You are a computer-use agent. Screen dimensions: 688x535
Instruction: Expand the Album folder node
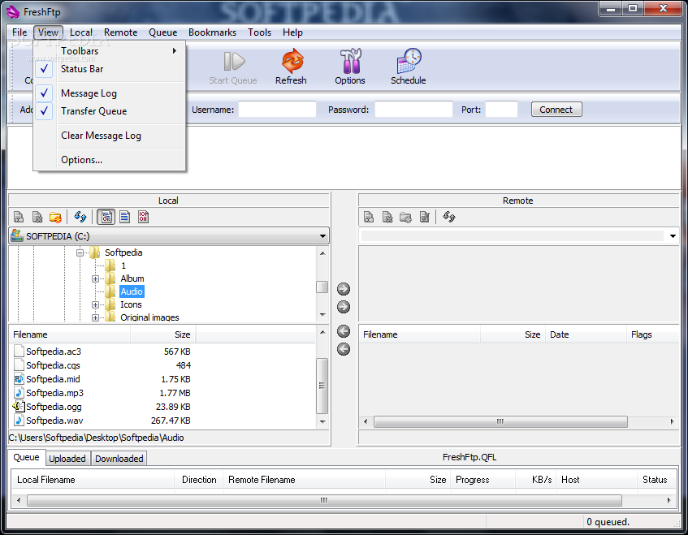(x=95, y=279)
